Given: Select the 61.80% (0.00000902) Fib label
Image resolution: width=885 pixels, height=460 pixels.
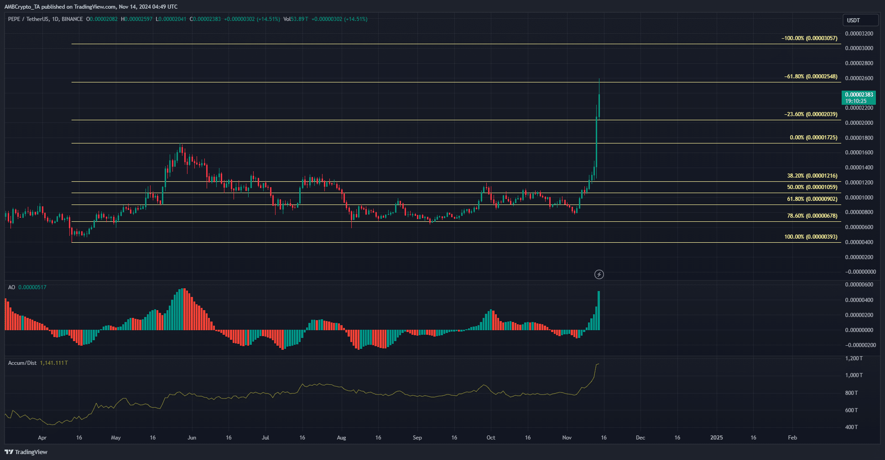Looking at the screenshot, I should click(812, 199).
